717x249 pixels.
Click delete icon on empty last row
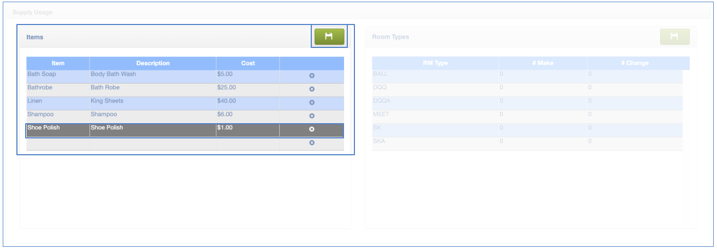[x=312, y=143]
